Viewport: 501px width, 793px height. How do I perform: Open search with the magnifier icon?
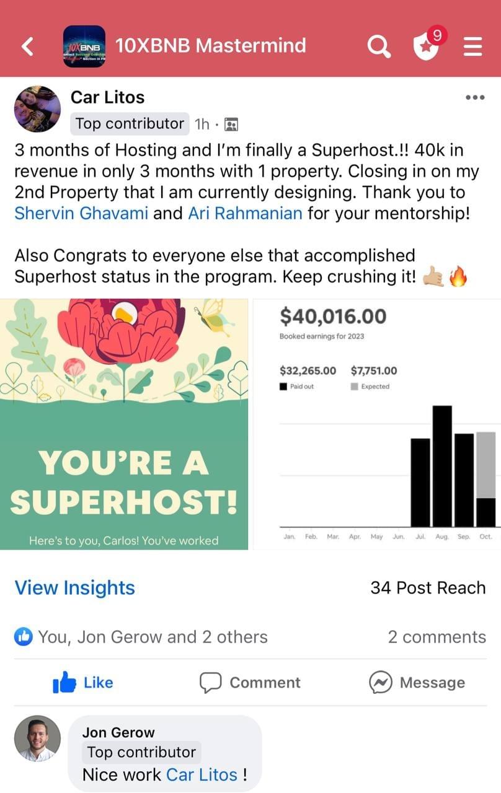(x=378, y=46)
